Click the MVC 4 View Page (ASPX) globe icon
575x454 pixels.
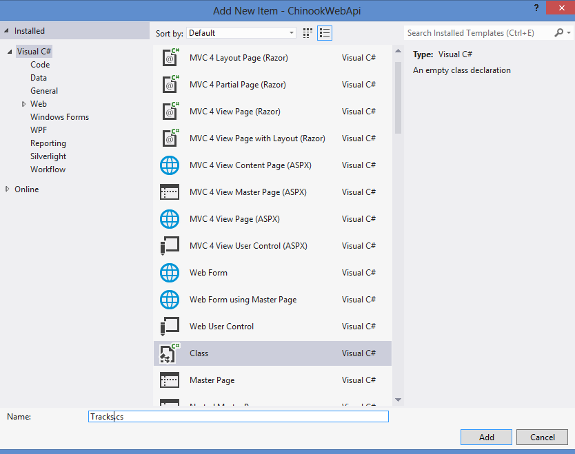coord(170,219)
